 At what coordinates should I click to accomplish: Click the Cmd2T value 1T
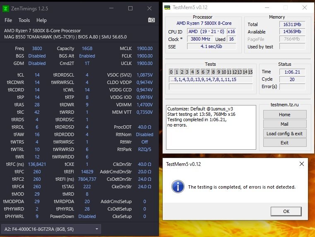(87, 63)
